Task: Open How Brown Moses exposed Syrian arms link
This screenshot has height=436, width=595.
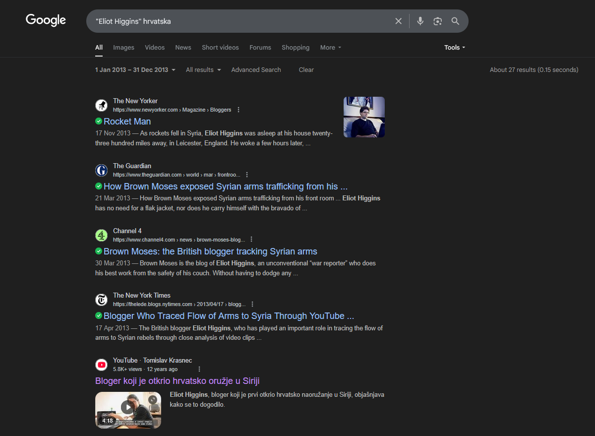Action: pos(226,187)
